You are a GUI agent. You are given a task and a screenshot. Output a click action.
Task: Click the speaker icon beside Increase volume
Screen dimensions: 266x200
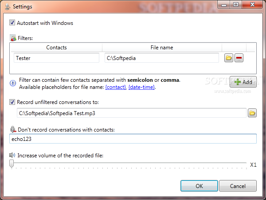coord(12,155)
